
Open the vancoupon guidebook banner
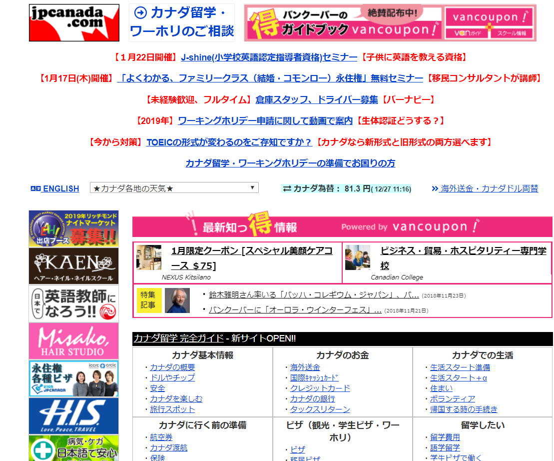(x=343, y=22)
